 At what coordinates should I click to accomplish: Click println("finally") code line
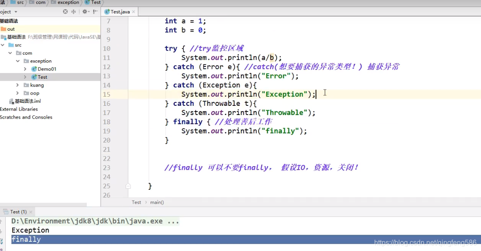tap(244, 131)
